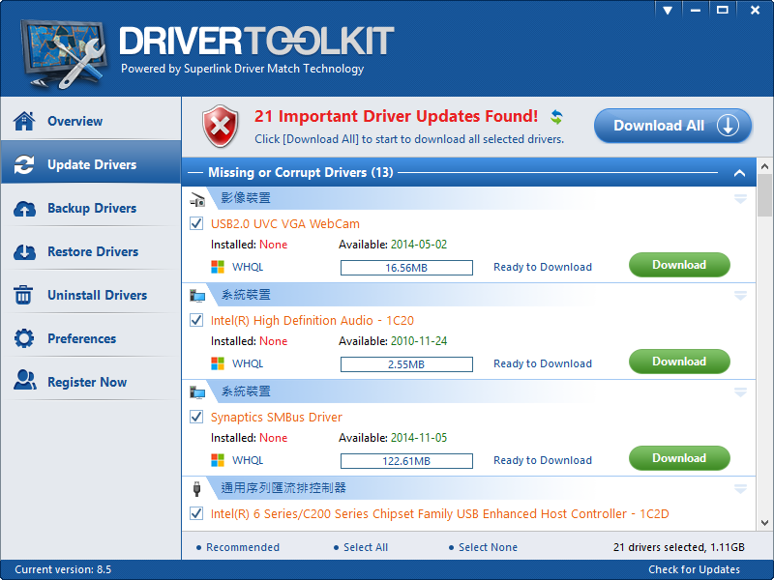This screenshot has width=774, height=580.
Task: Click the Available date 2014-05-02
Action: [419, 245]
